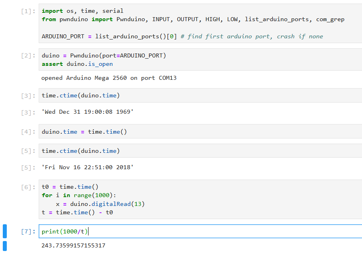
Task: Click the [5]: input prompt label
Action: click(x=28, y=151)
